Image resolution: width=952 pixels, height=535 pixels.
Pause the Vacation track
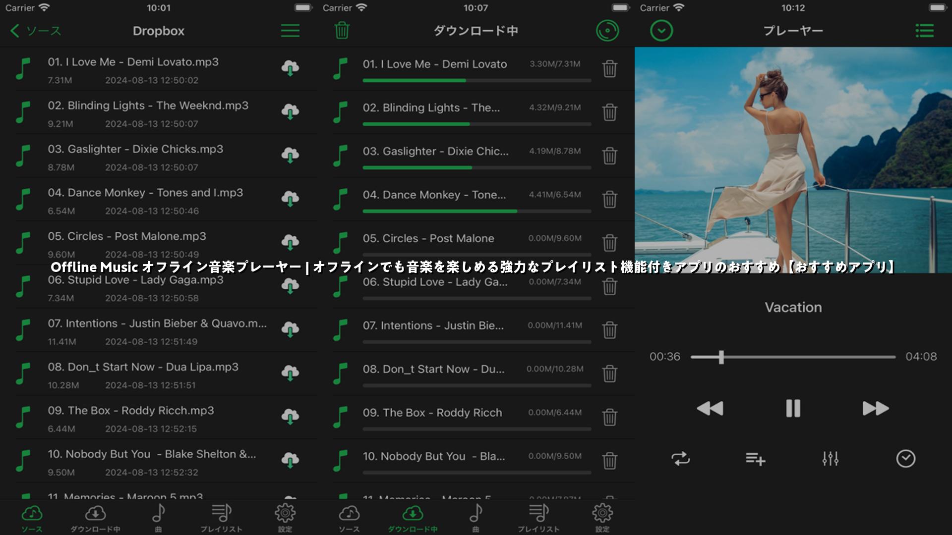tap(793, 408)
